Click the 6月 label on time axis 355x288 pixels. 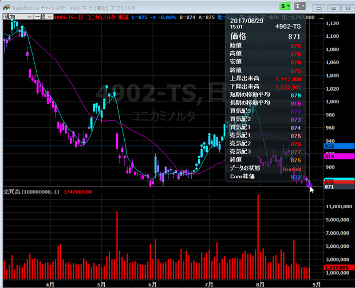coord(153,285)
